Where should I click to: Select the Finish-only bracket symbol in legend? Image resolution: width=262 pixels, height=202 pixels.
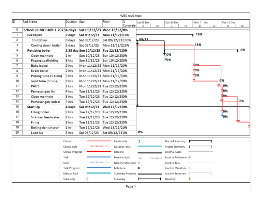click(x=139, y=141)
